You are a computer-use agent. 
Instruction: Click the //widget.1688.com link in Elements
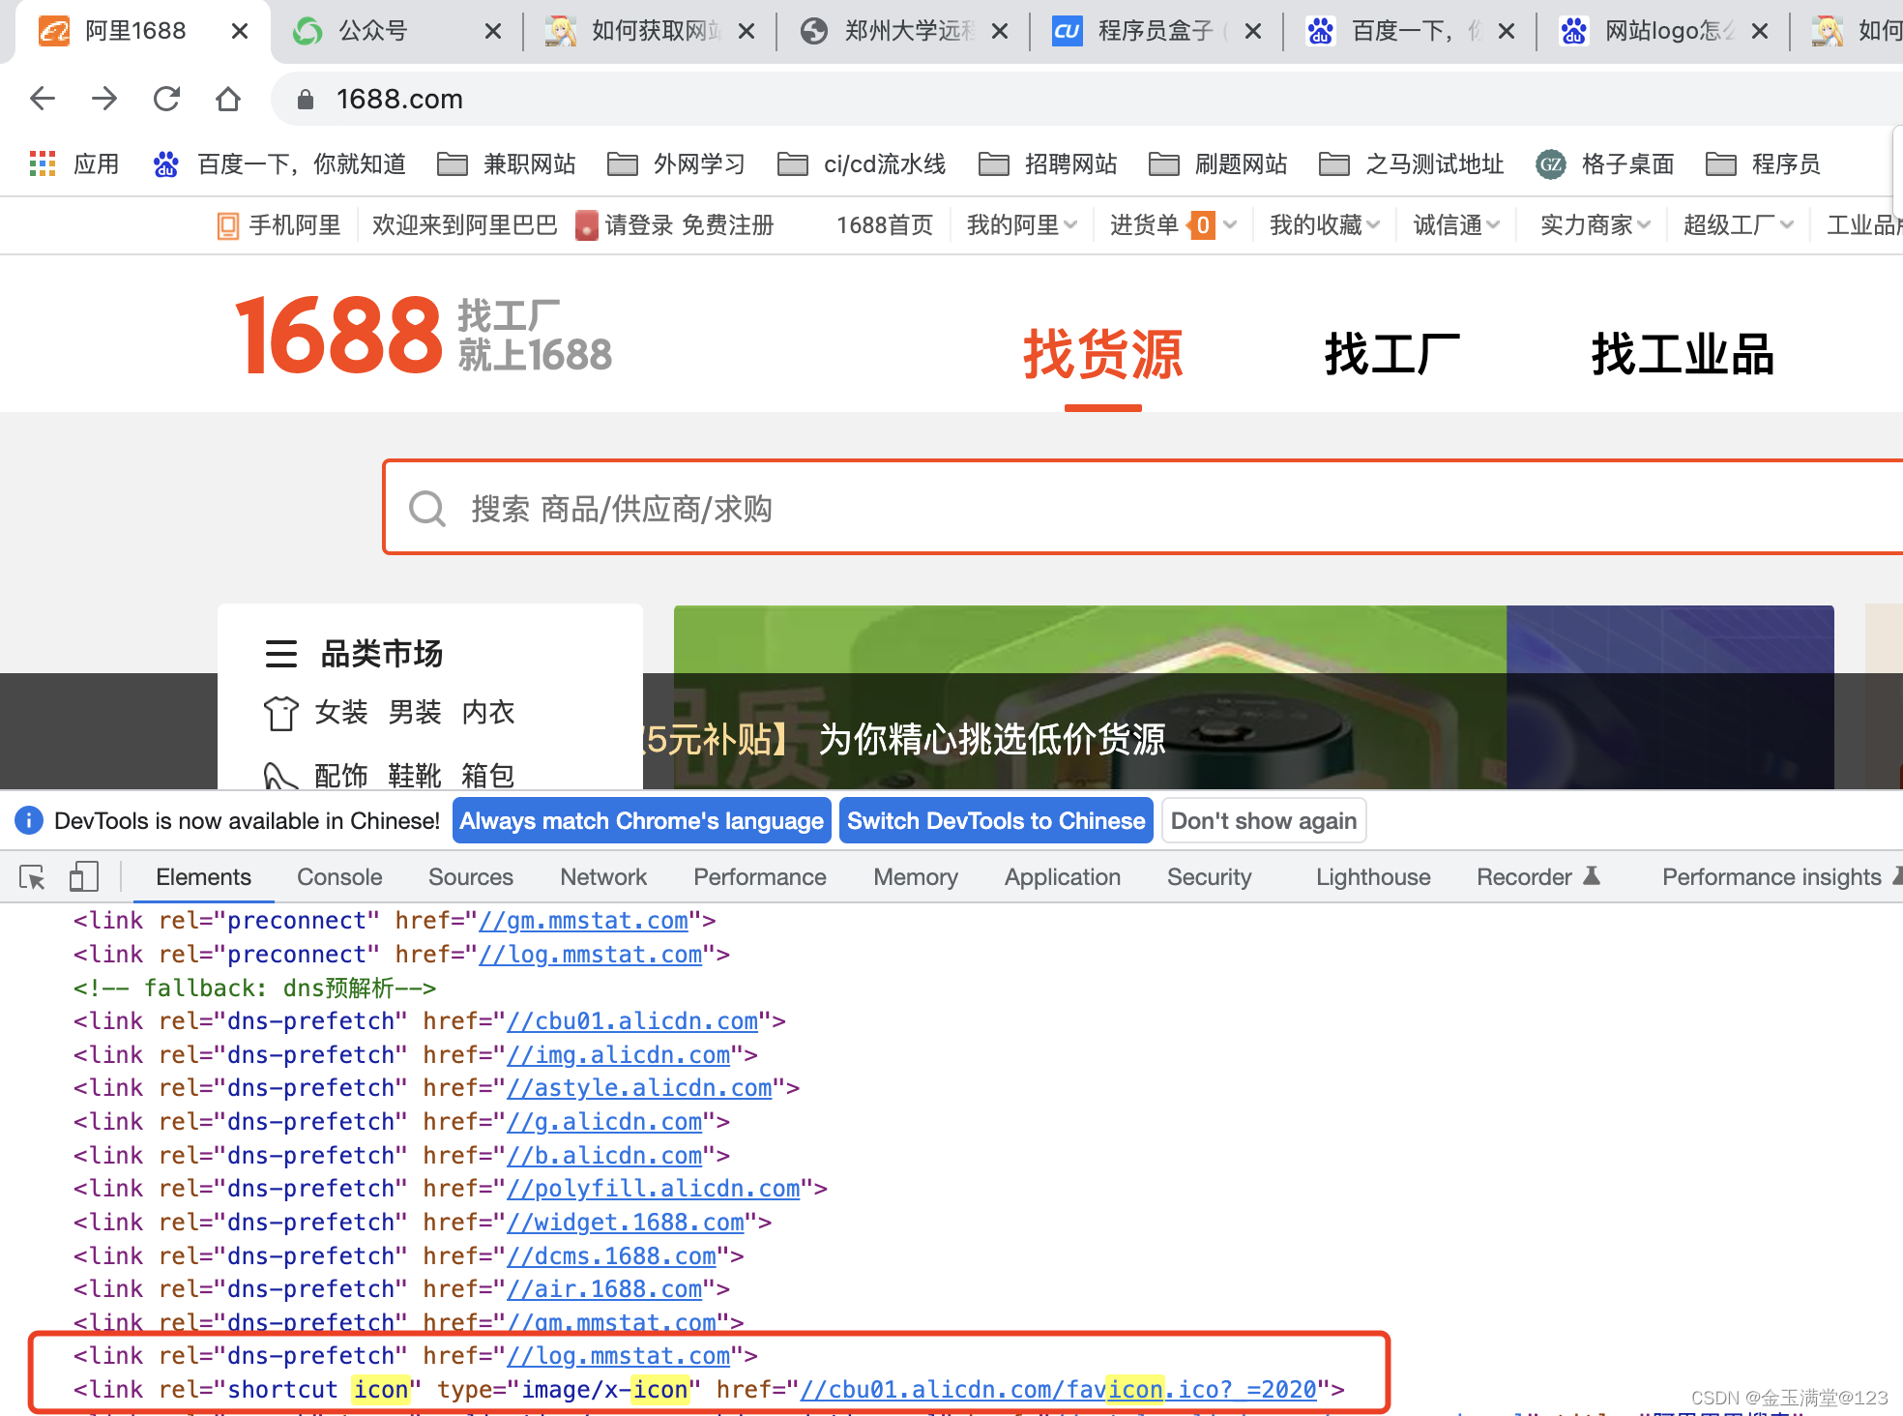(626, 1223)
